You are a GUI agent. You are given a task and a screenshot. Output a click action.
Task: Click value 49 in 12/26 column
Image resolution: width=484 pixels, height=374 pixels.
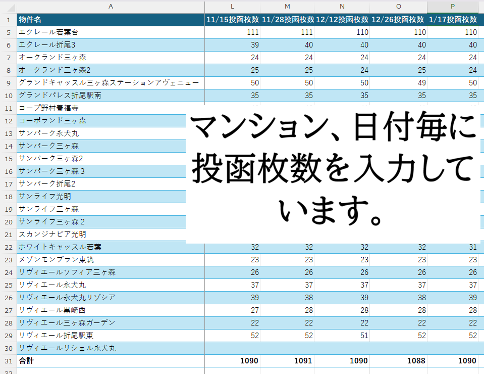pyautogui.click(x=399, y=83)
